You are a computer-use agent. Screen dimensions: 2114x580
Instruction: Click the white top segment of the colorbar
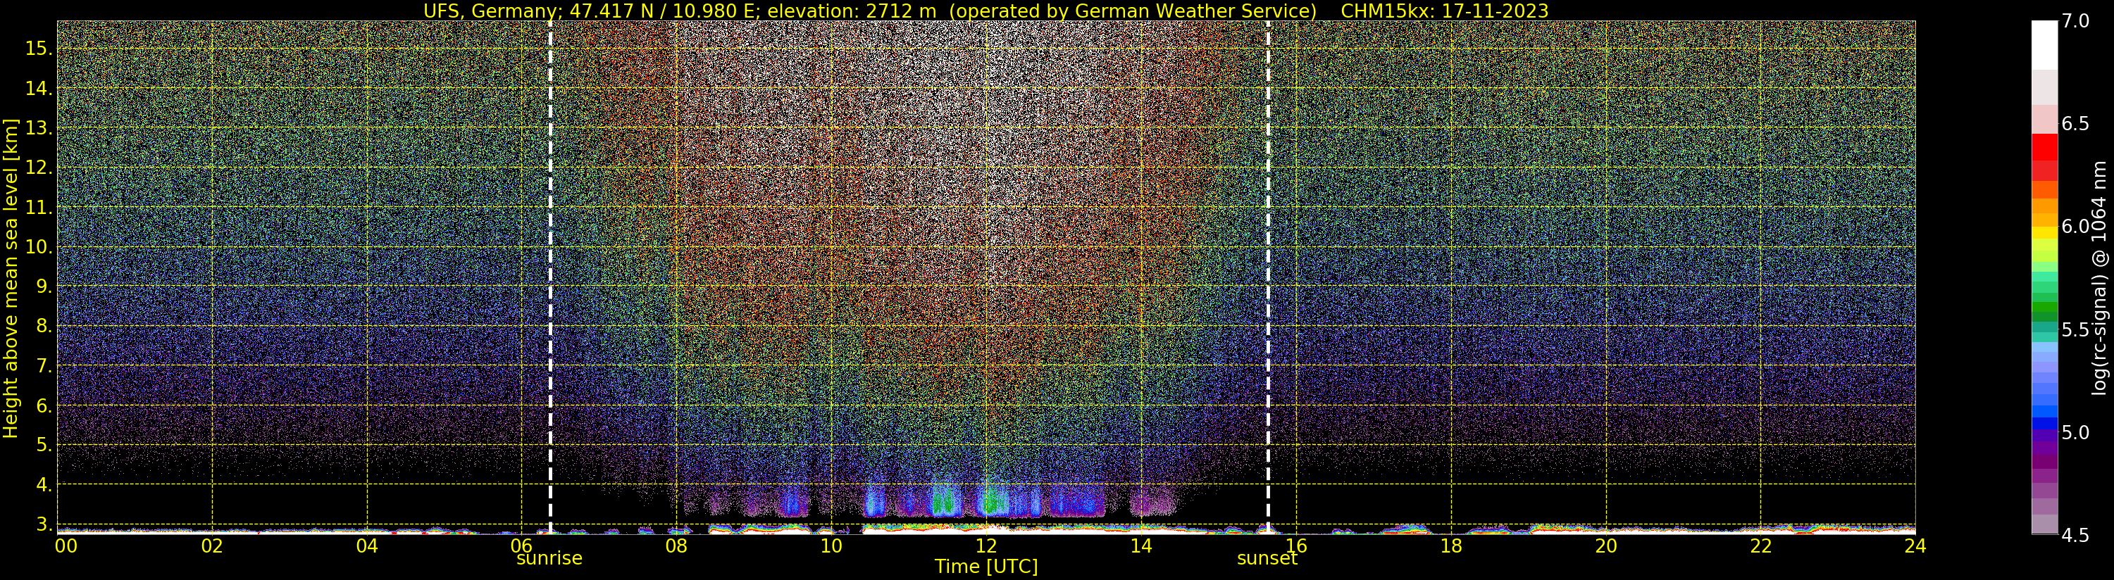pyautogui.click(x=2044, y=45)
